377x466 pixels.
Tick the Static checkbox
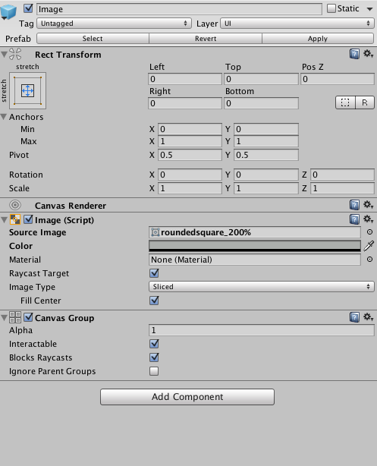331,8
